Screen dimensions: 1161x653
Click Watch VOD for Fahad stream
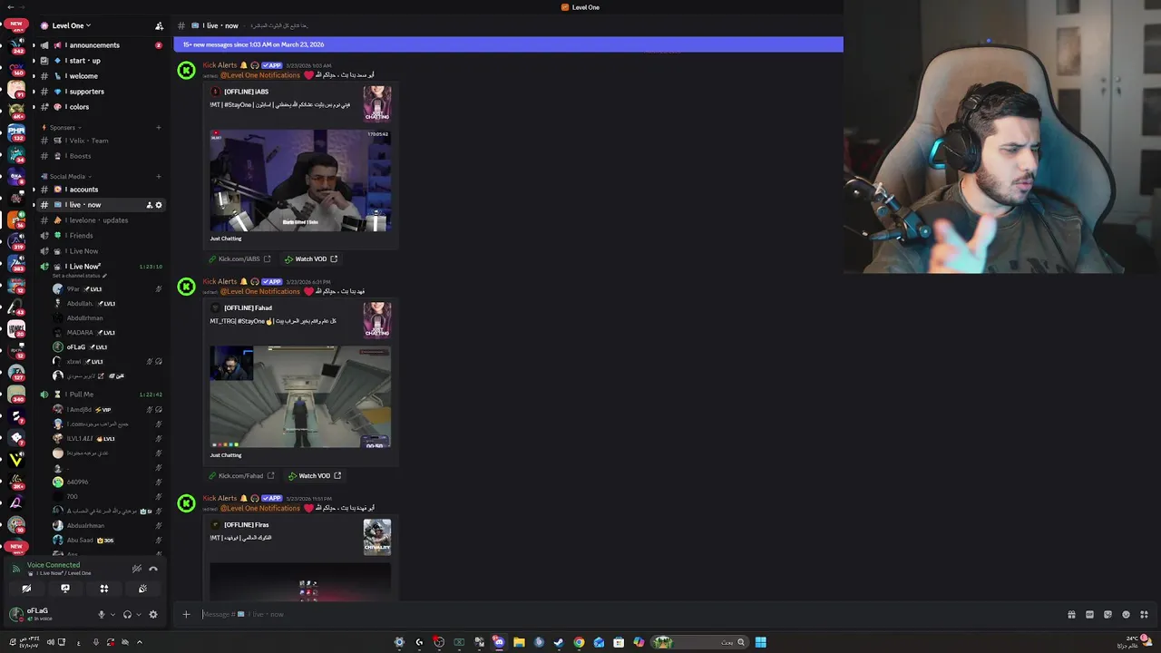[x=315, y=476]
